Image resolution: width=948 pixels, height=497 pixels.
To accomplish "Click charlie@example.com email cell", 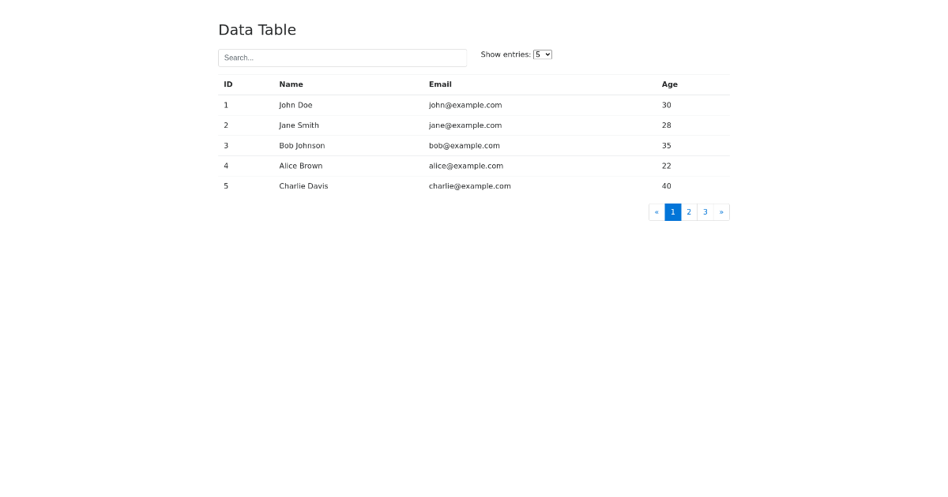I will (x=469, y=186).
